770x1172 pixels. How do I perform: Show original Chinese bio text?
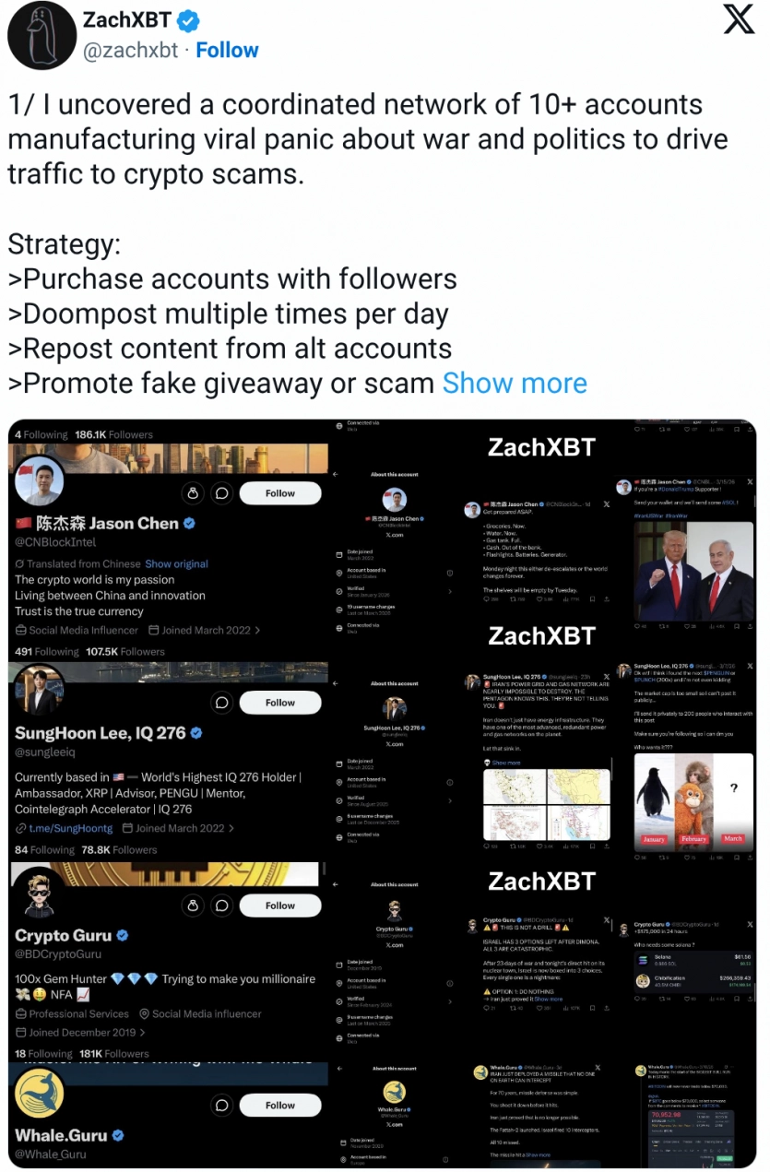176,563
